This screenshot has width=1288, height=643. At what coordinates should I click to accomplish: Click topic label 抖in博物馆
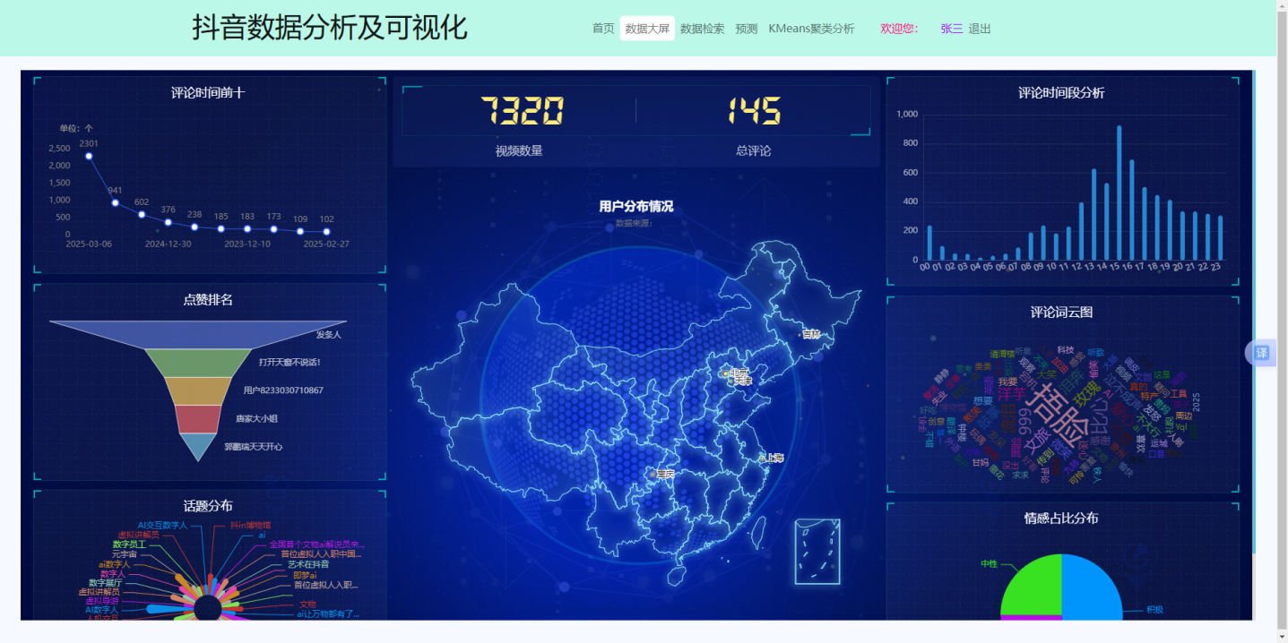250,525
